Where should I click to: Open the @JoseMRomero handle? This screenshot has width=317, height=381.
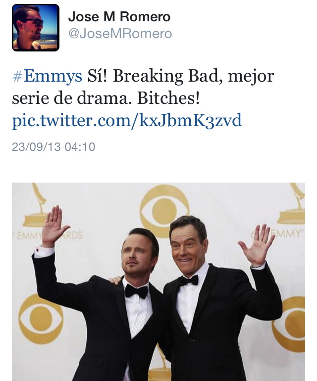pyautogui.click(x=120, y=34)
